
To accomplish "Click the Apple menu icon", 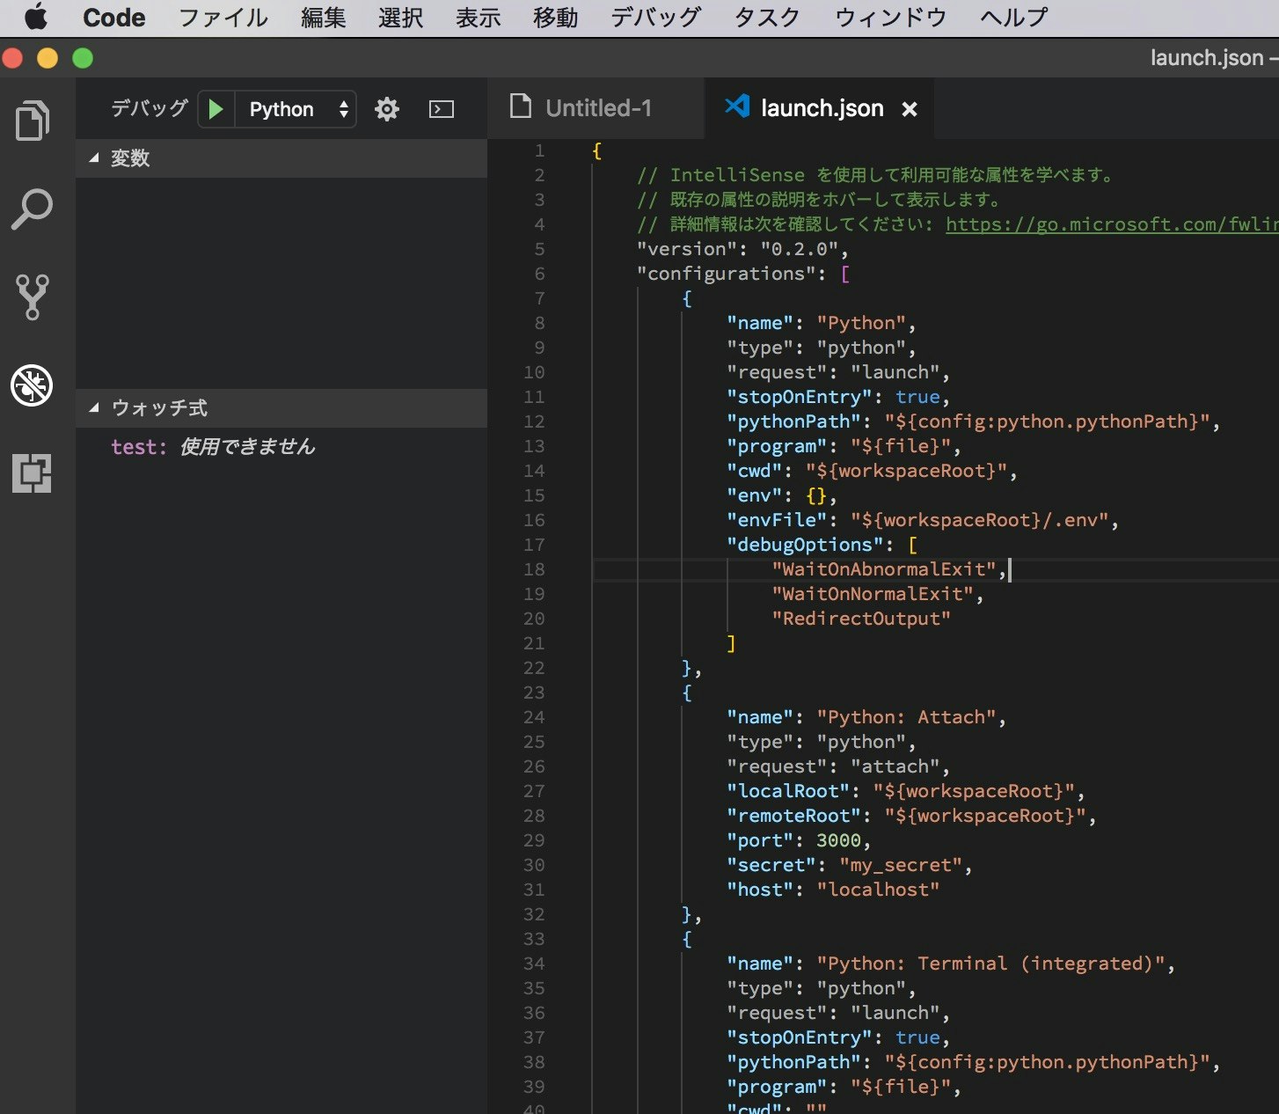I will [36, 17].
